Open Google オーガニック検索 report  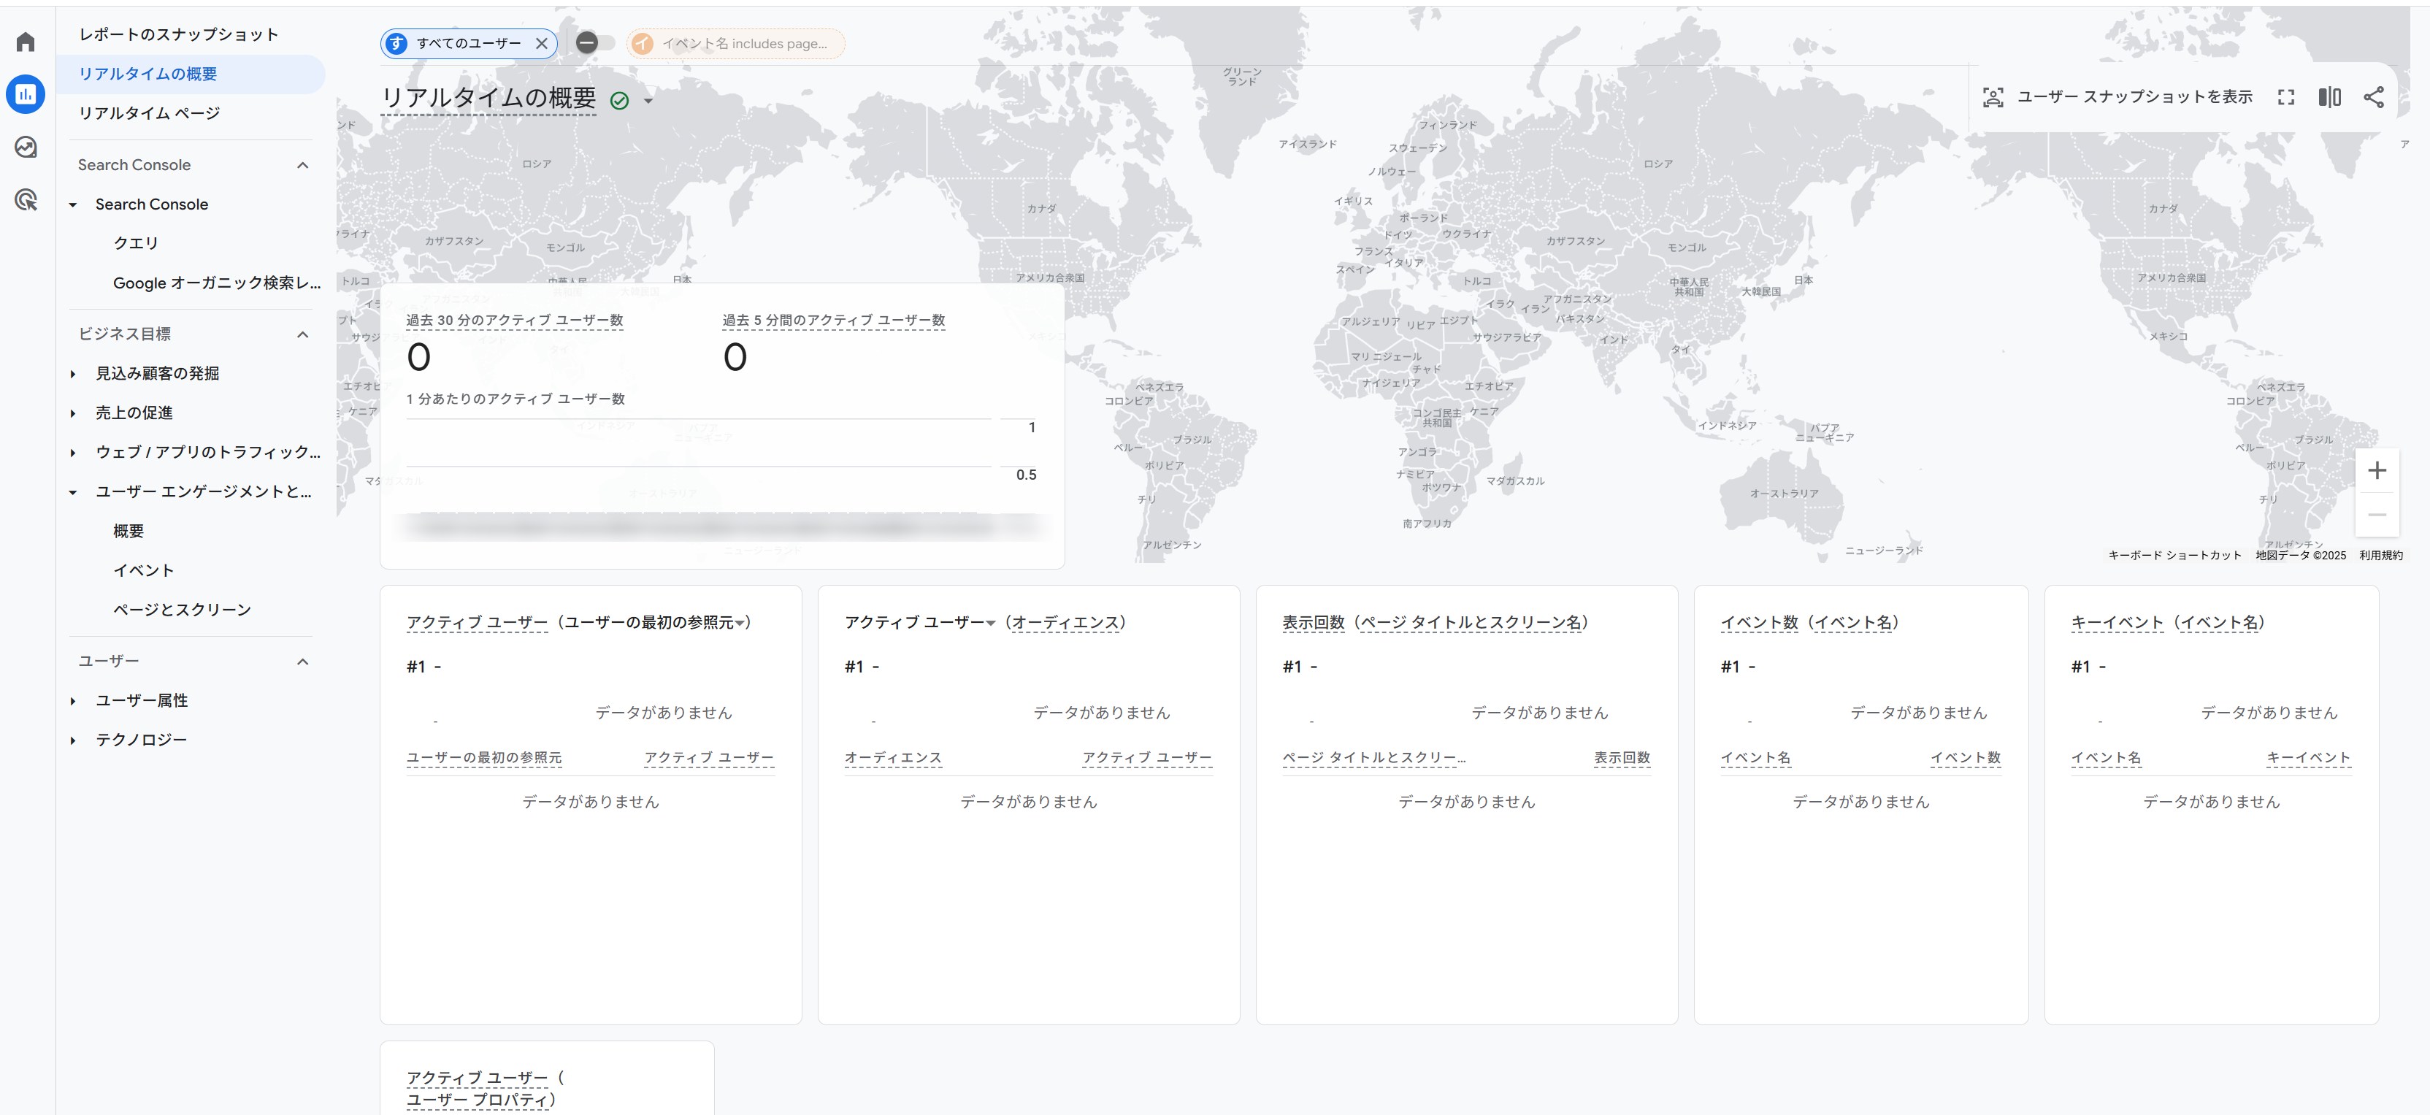coord(217,283)
